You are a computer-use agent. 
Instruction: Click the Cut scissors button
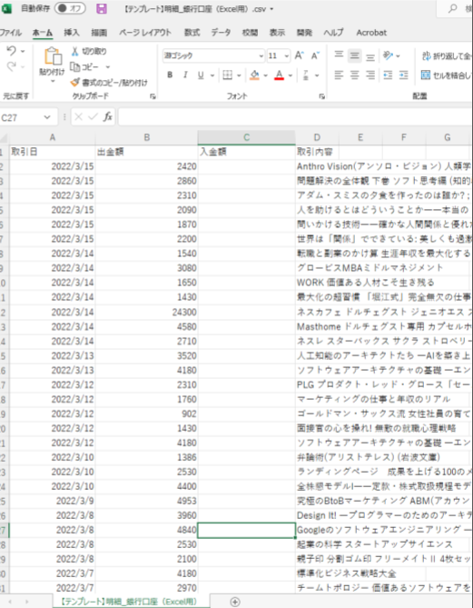(x=89, y=51)
